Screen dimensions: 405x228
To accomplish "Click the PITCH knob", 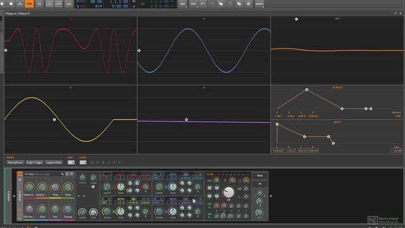I will point(82,177).
